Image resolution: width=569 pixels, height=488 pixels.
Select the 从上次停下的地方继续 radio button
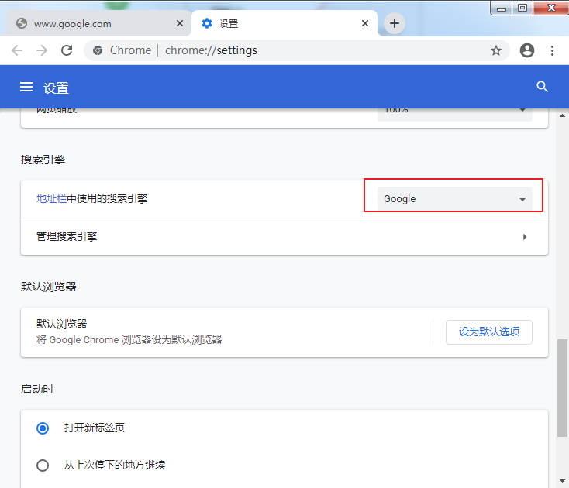[x=43, y=466]
